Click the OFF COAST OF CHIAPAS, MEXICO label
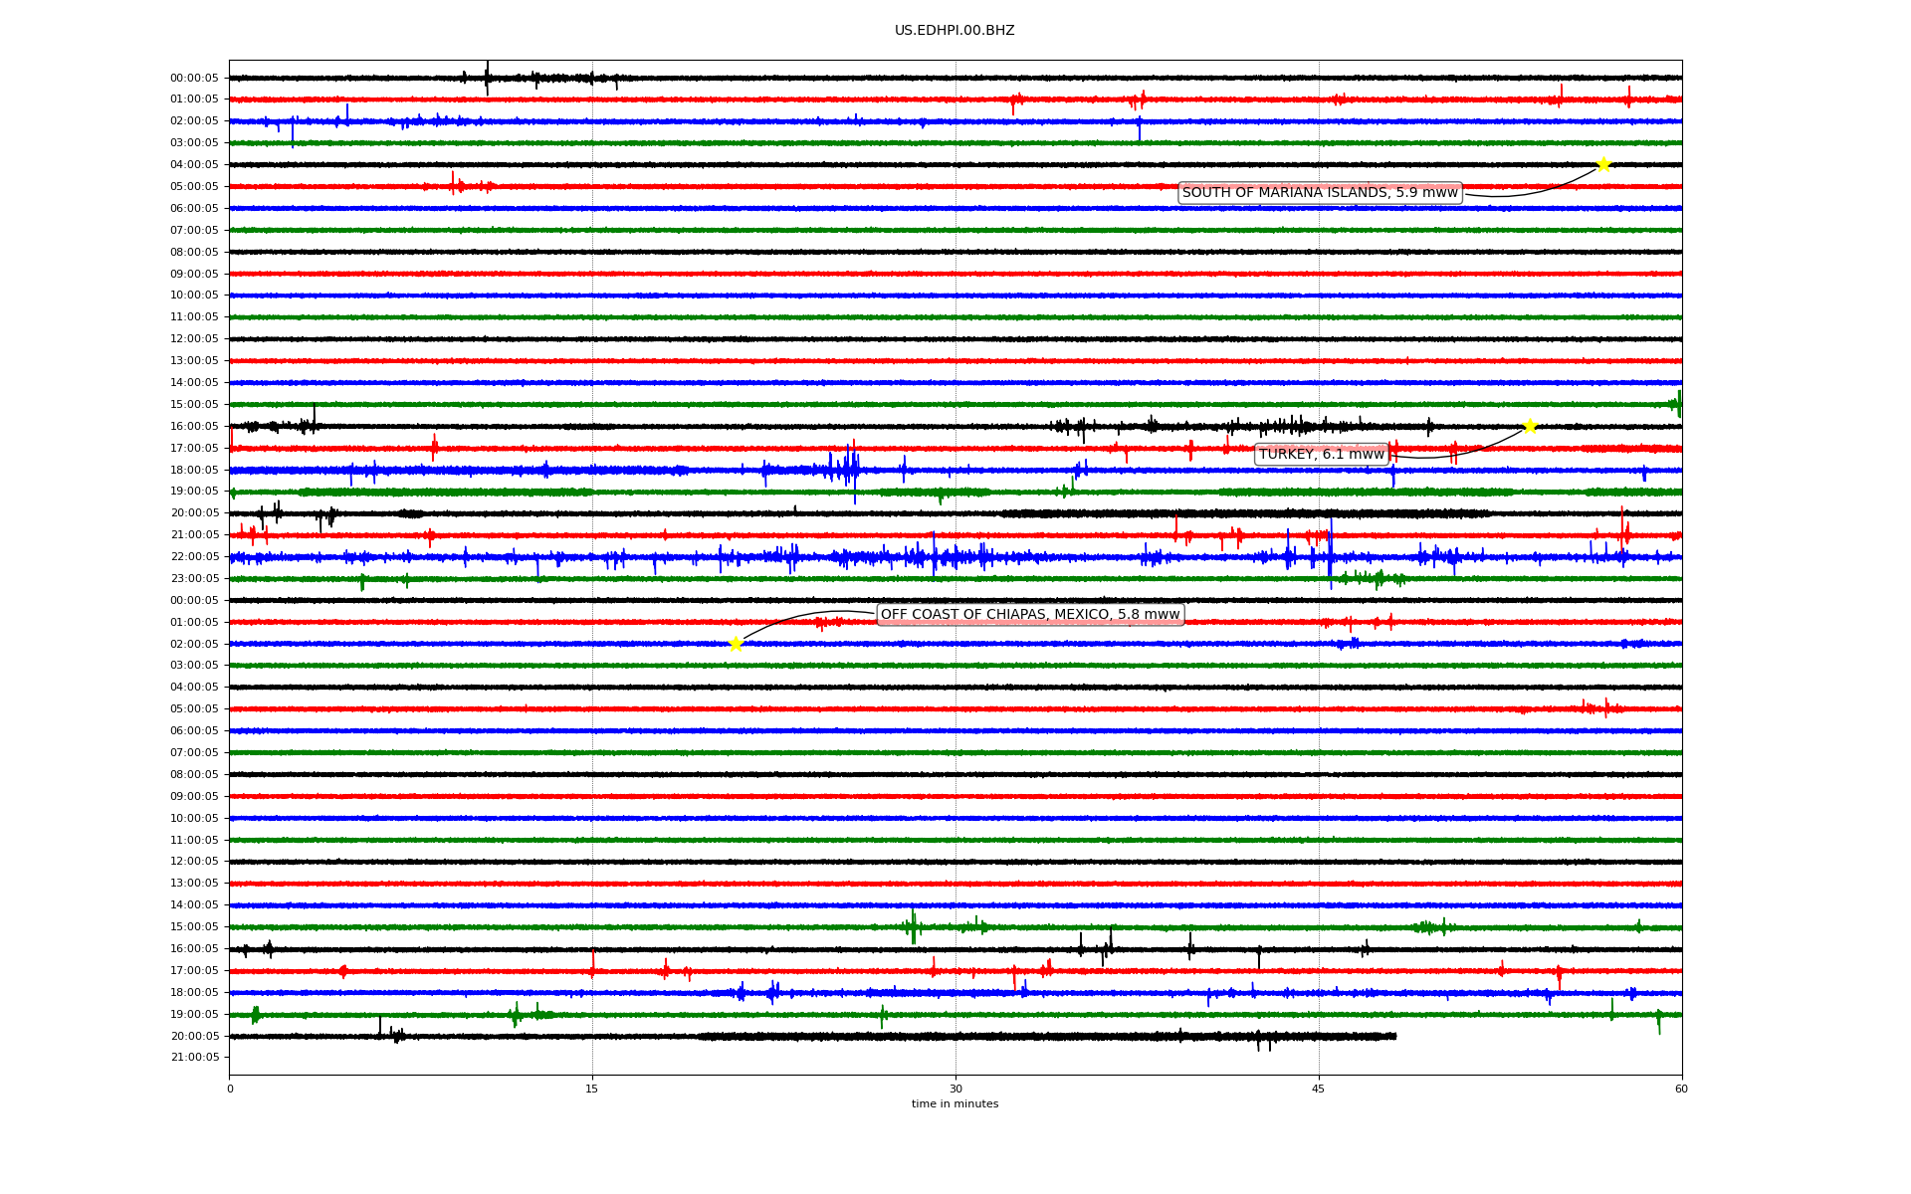The image size is (1911, 1194). (x=1030, y=615)
